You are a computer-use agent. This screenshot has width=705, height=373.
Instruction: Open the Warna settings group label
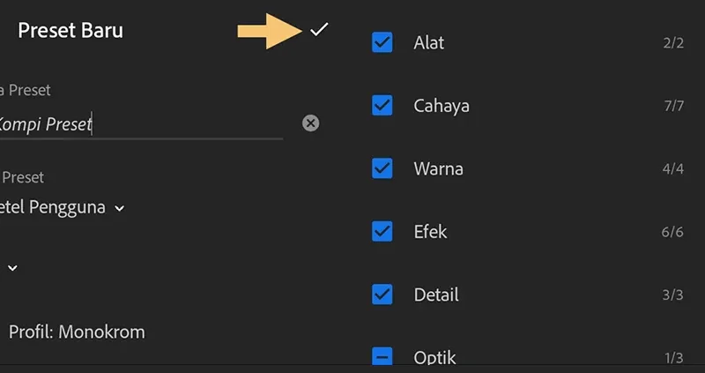pos(438,168)
